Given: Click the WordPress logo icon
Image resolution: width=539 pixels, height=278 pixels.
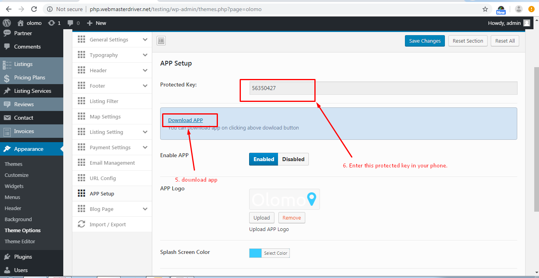Looking at the screenshot, I should coord(6,23).
